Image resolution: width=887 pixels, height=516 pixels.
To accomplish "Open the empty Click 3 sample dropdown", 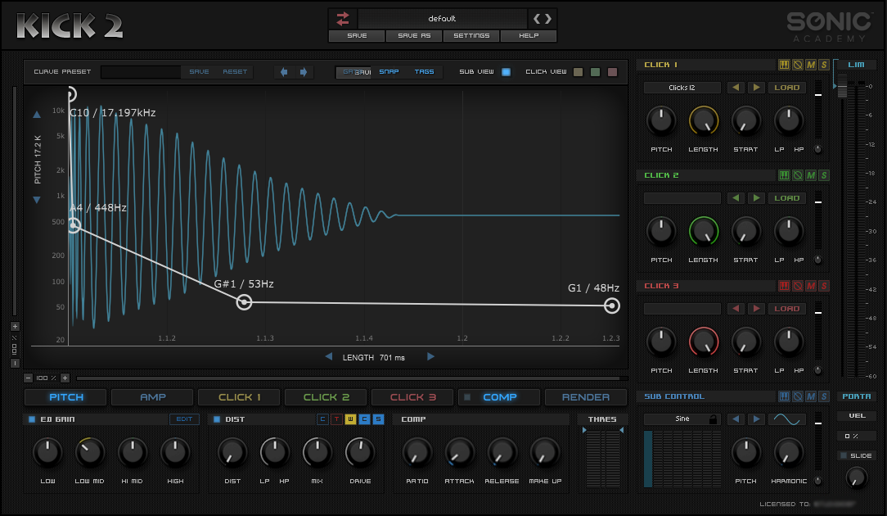I will click(x=682, y=309).
